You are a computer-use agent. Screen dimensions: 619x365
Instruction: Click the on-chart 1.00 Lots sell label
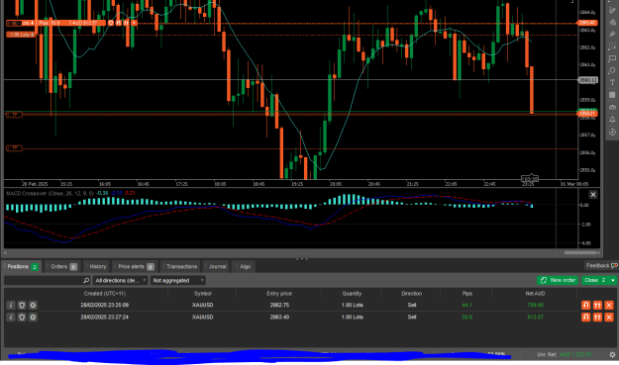click(21, 35)
